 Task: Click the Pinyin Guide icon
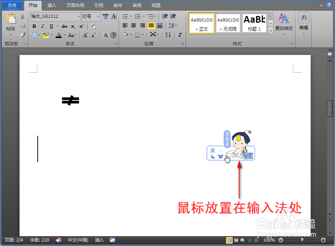coord(105,16)
